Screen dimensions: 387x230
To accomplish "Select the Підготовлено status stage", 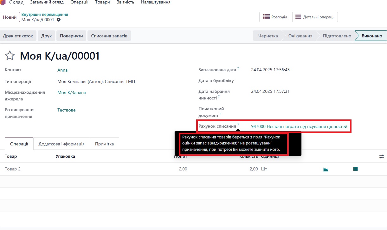I will pyautogui.click(x=337, y=36).
